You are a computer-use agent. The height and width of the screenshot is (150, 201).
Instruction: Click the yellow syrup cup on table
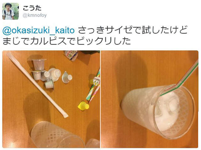[83, 106]
